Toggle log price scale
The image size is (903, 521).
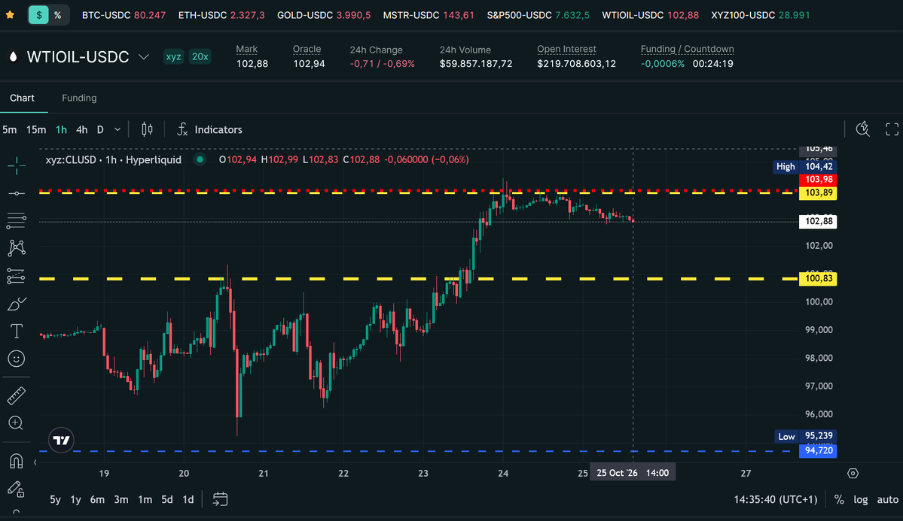coord(860,499)
